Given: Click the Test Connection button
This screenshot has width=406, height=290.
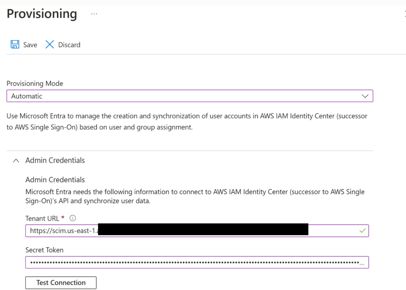Looking at the screenshot, I should 61,282.
